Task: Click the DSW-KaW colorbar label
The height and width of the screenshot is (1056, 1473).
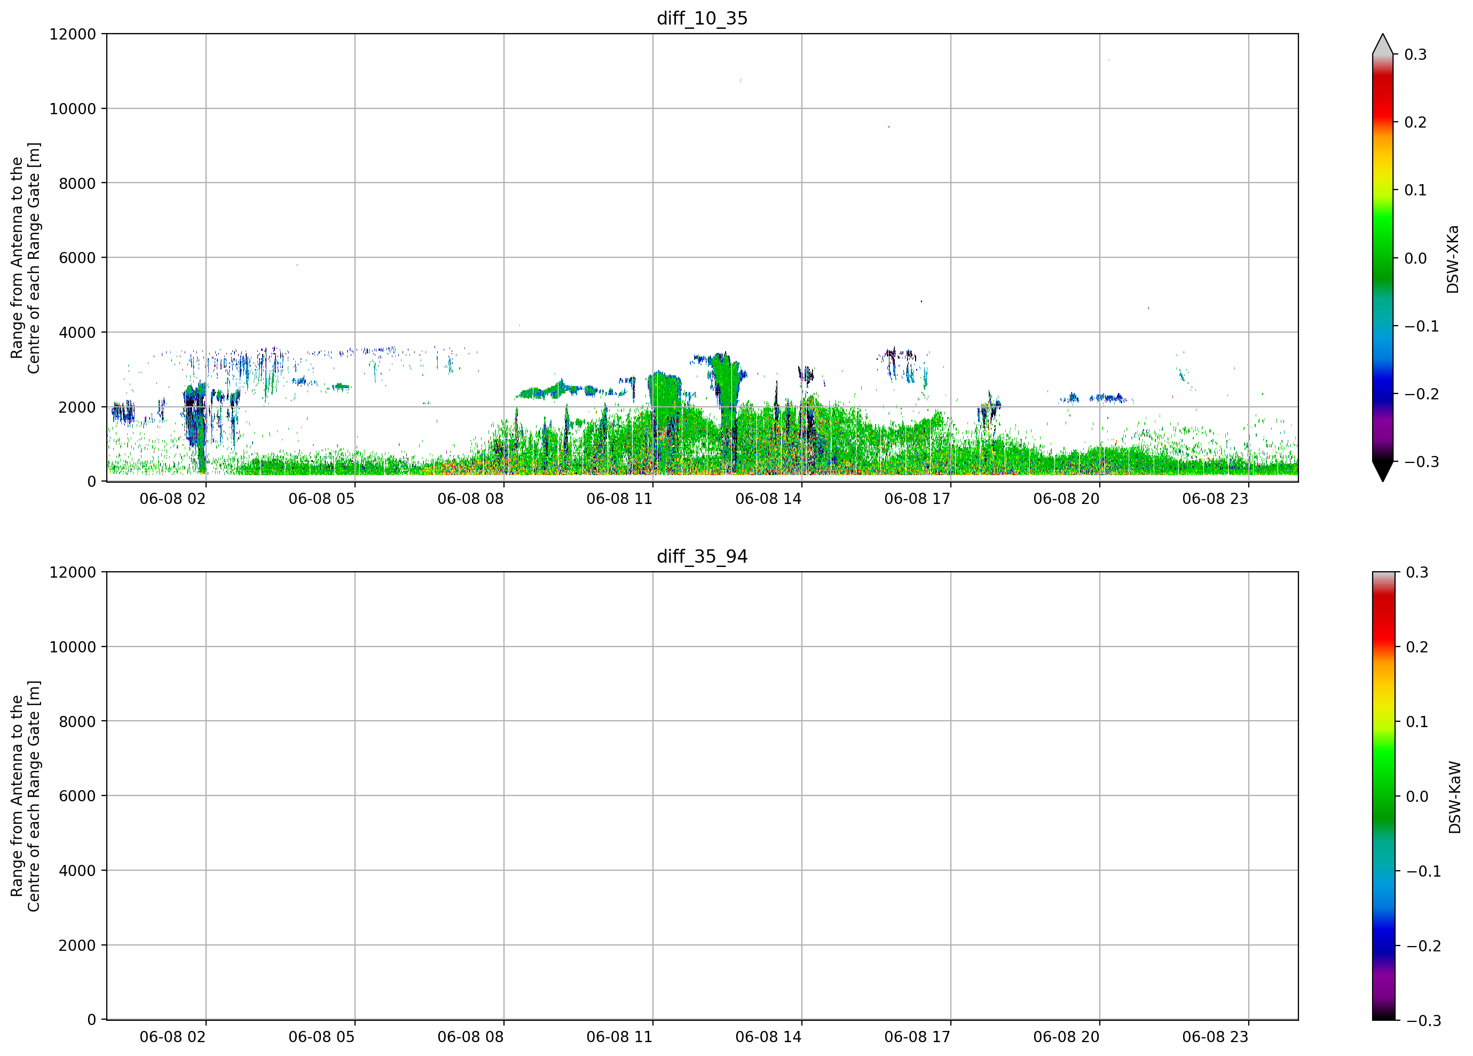Action: [x=1455, y=798]
